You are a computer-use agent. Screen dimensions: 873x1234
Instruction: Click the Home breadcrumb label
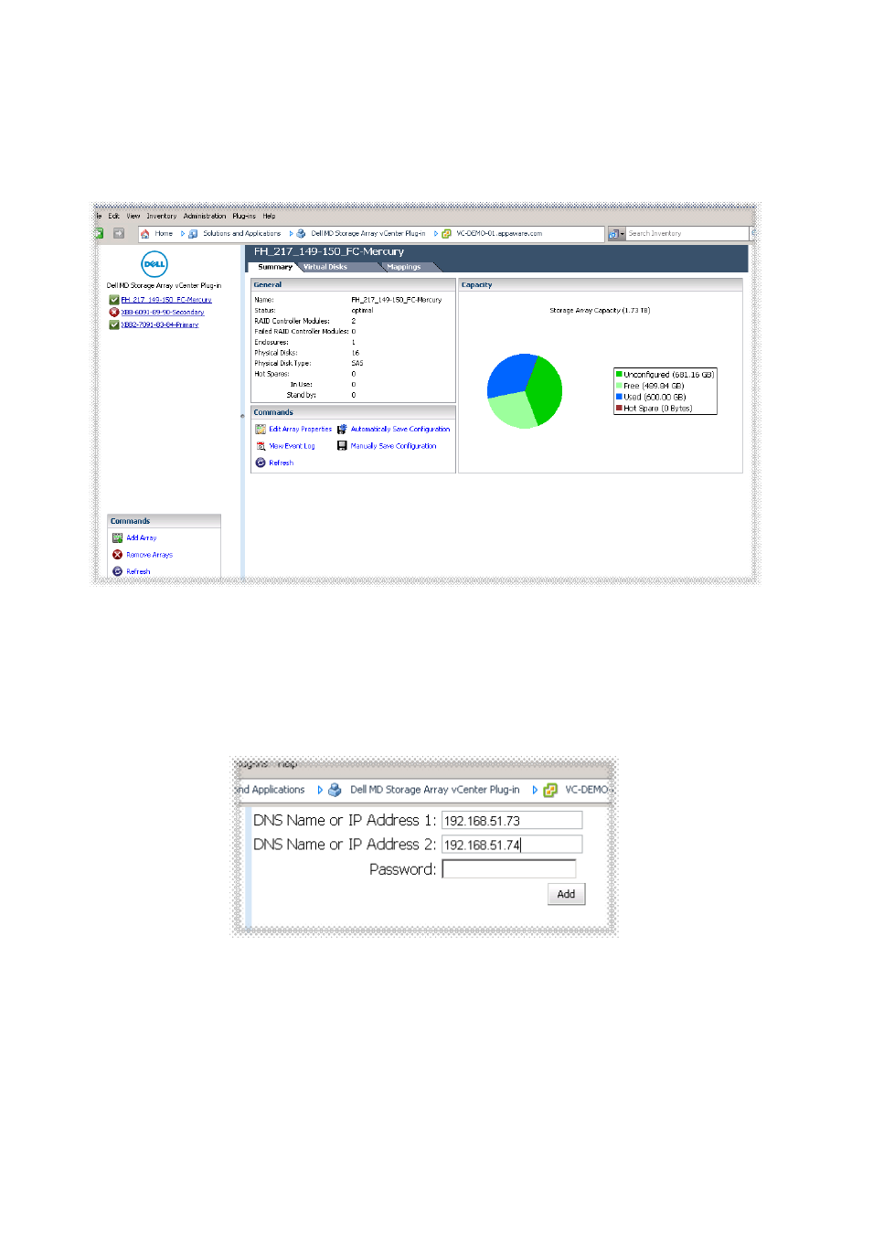click(164, 234)
